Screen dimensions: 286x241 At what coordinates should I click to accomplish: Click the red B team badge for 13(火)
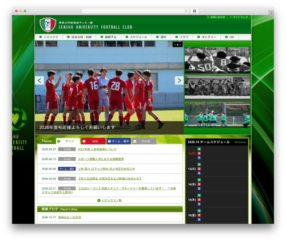pos(199,169)
